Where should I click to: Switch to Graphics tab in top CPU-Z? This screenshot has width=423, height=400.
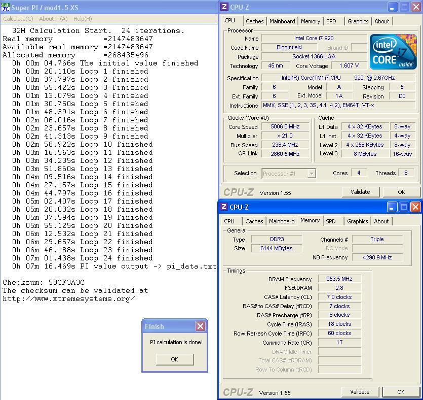(x=358, y=21)
